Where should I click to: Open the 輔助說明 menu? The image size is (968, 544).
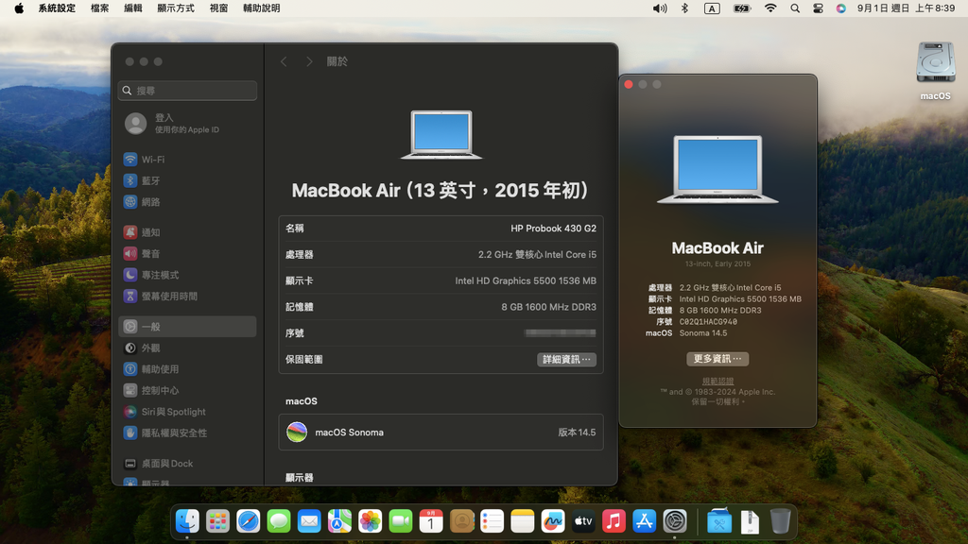261,8
